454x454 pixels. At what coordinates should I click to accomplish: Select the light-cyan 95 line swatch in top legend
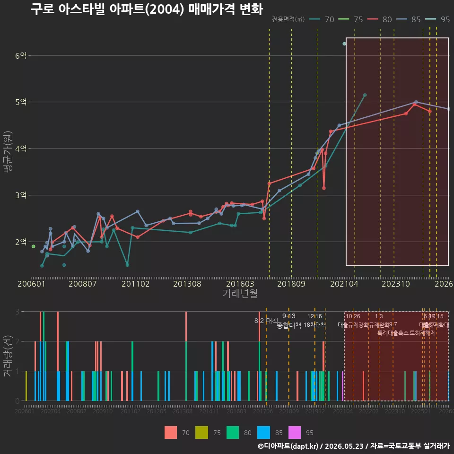point(430,19)
